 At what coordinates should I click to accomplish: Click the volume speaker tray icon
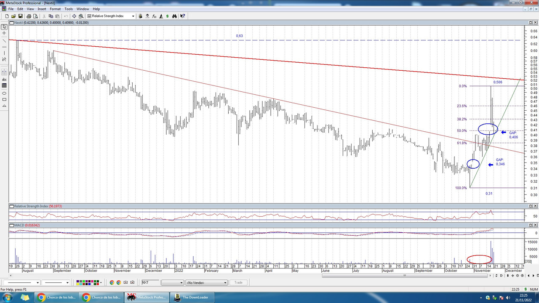click(509, 298)
